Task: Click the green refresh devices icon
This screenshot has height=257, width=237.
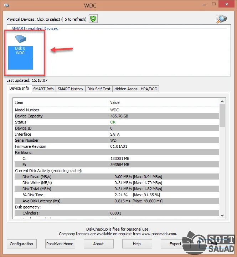Action: tap(93, 19)
